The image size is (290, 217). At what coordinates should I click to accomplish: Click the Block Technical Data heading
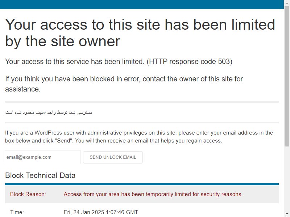point(40,175)
